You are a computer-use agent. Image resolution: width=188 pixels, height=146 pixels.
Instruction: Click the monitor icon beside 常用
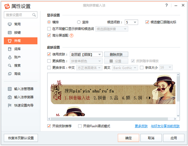(x=10, y=24)
